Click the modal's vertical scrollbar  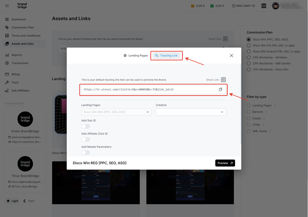(x=241, y=104)
